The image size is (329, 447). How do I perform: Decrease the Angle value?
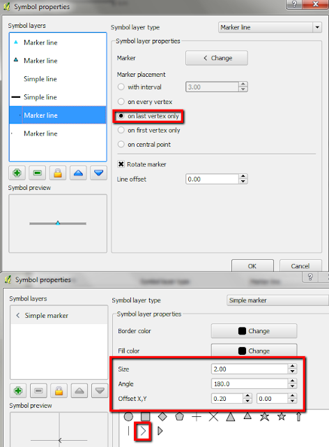(292, 386)
